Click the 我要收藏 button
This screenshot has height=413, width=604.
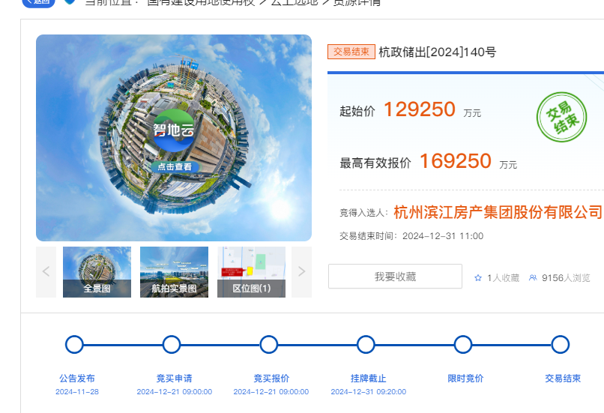(395, 277)
